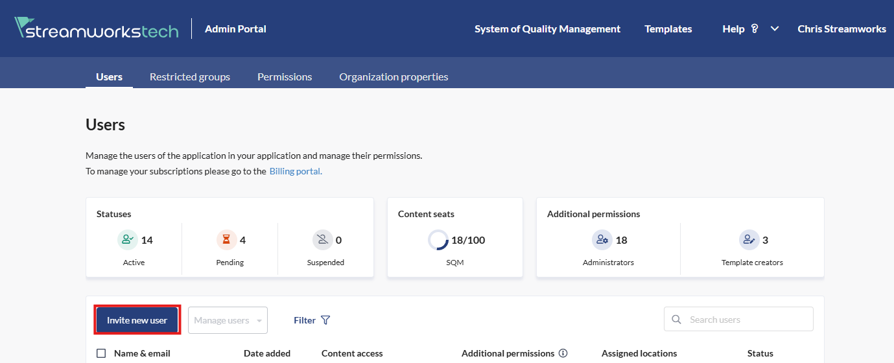Expand the Manage users dropdown

point(228,320)
